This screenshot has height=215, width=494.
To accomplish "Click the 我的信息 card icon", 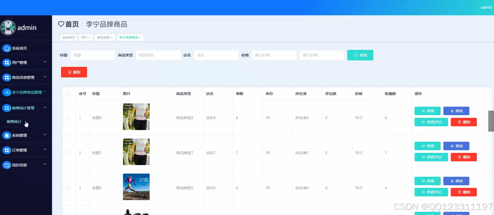I will [x=7, y=165].
